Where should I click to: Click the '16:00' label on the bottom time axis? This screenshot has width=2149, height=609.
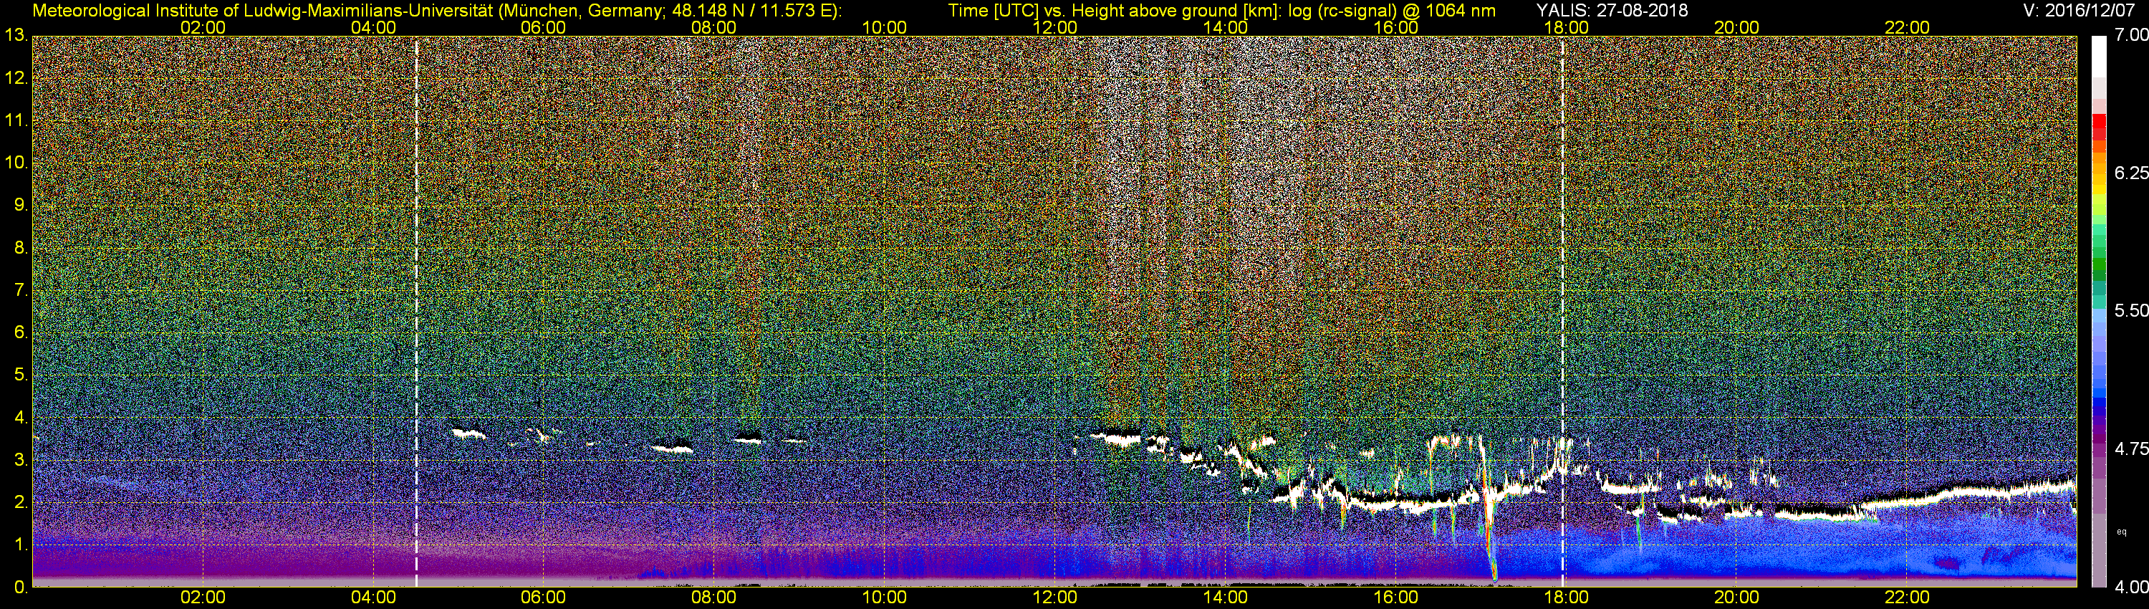(1395, 598)
